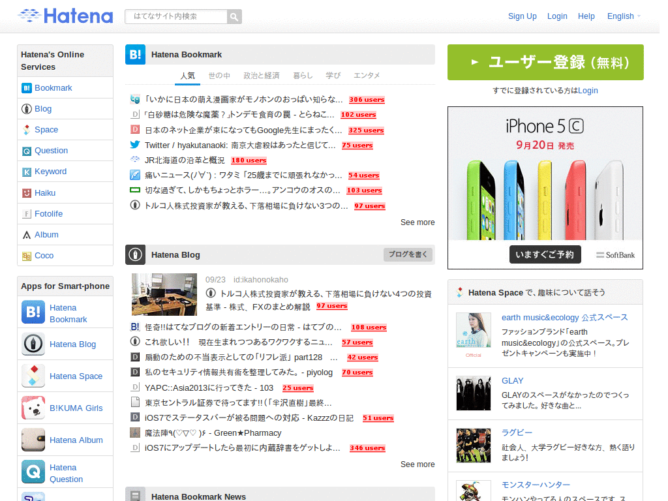Open the Bookmark service icon in sidebar
Viewport: 668px width, 501px height.
click(x=27, y=88)
